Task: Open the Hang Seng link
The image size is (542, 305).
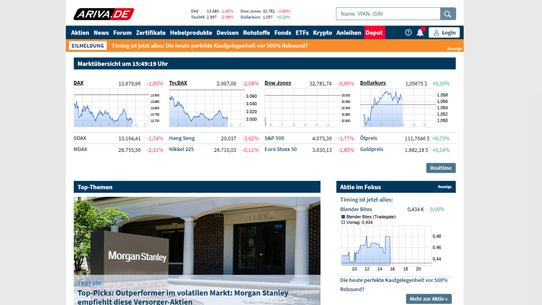Action: [182, 138]
